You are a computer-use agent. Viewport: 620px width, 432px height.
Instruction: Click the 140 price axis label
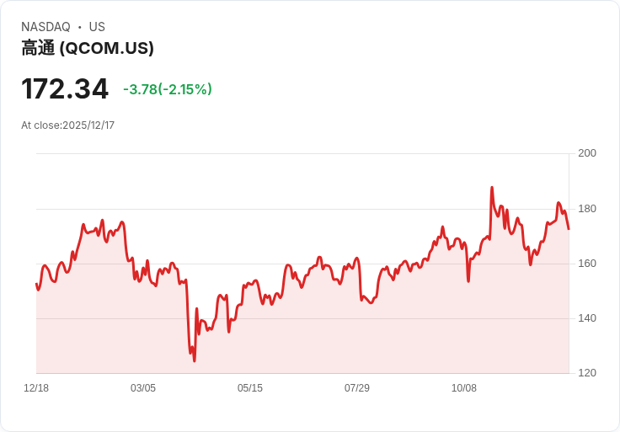(587, 318)
